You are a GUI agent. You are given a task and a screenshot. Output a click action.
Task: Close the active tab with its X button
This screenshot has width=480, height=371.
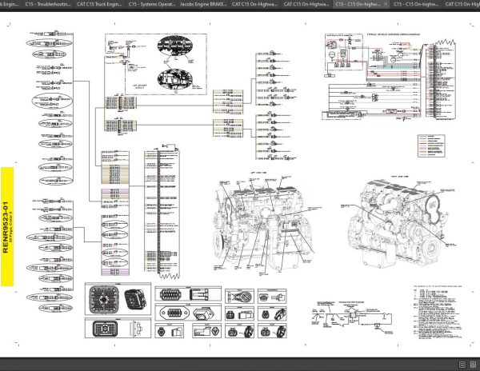click(x=386, y=4)
